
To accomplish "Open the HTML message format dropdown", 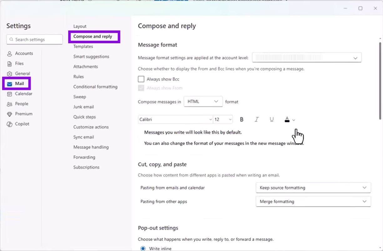I will click(x=203, y=102).
